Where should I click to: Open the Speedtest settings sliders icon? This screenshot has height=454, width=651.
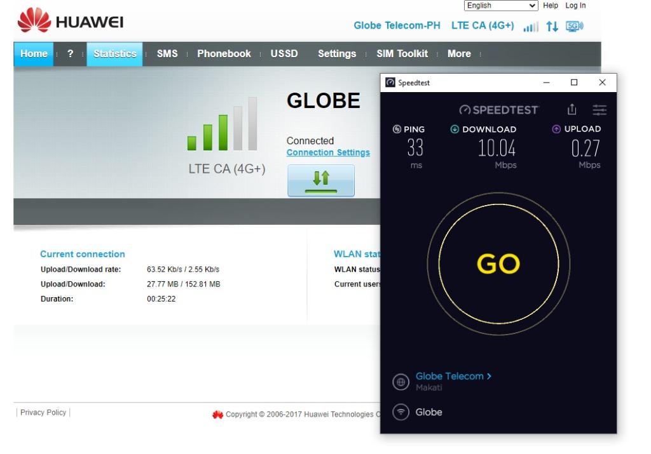pyautogui.click(x=600, y=110)
